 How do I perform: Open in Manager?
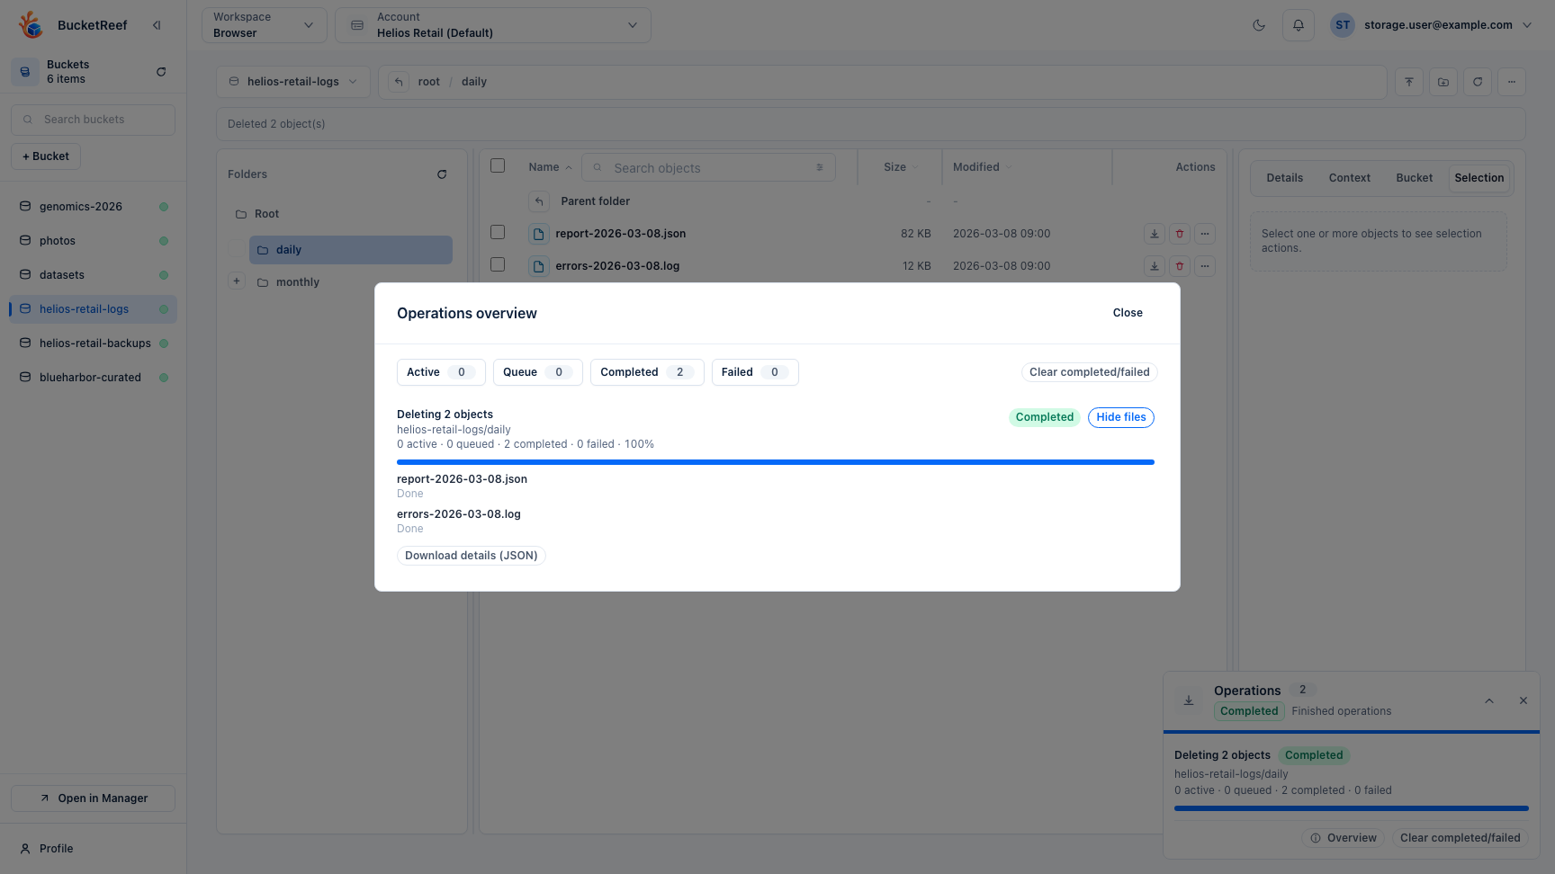94,798
